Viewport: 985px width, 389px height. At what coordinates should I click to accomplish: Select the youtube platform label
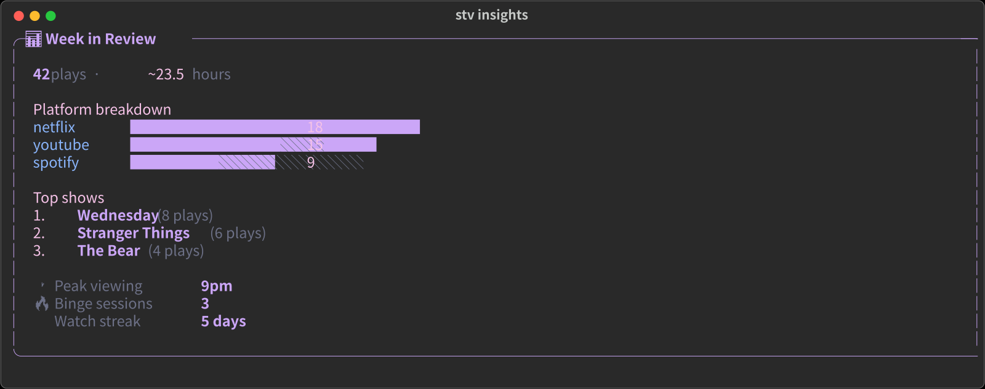[61, 144]
